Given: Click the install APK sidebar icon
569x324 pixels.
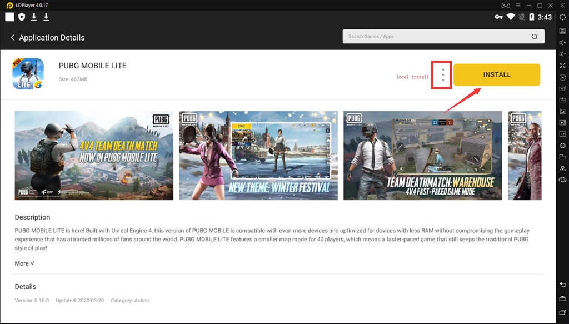Looking at the screenshot, I should pyautogui.click(x=562, y=100).
